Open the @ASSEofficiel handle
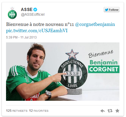The width and height of the screenshot is (126, 117). tap(33, 14)
